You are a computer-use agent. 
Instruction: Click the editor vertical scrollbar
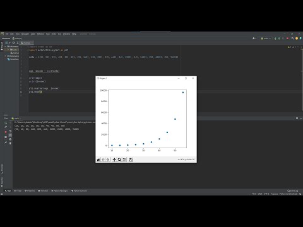click(302, 80)
